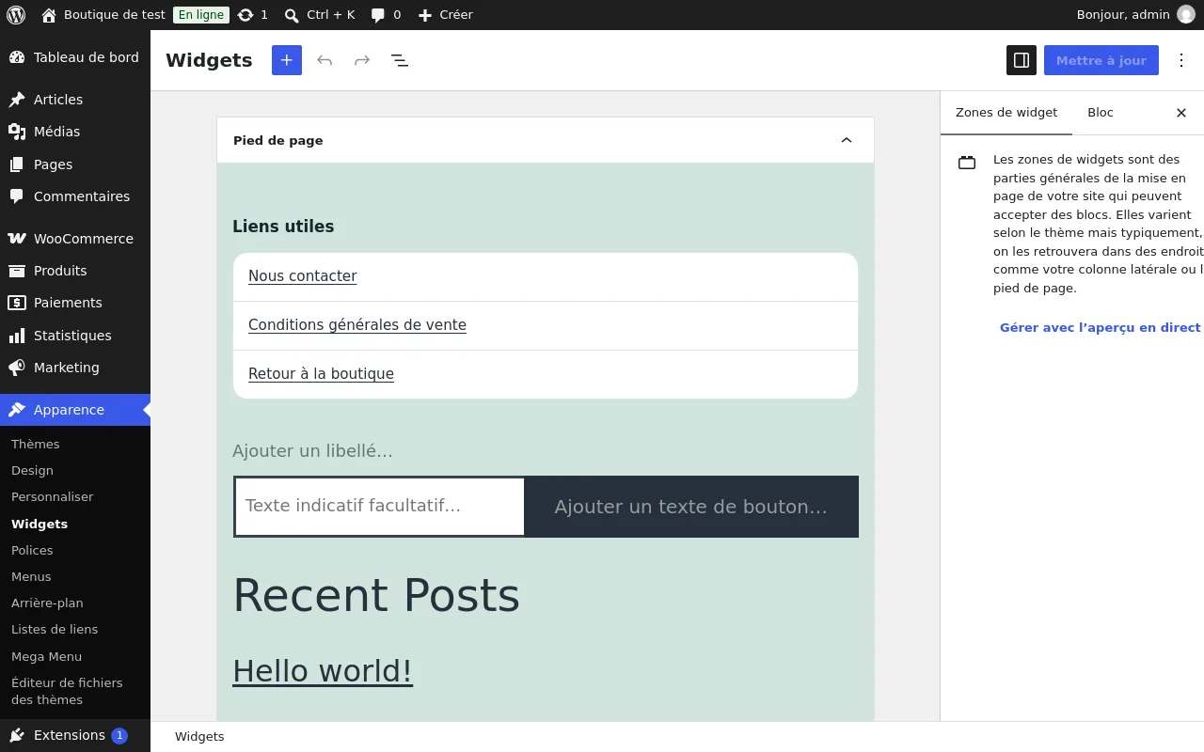Click the updates refresh icon

tap(246, 15)
